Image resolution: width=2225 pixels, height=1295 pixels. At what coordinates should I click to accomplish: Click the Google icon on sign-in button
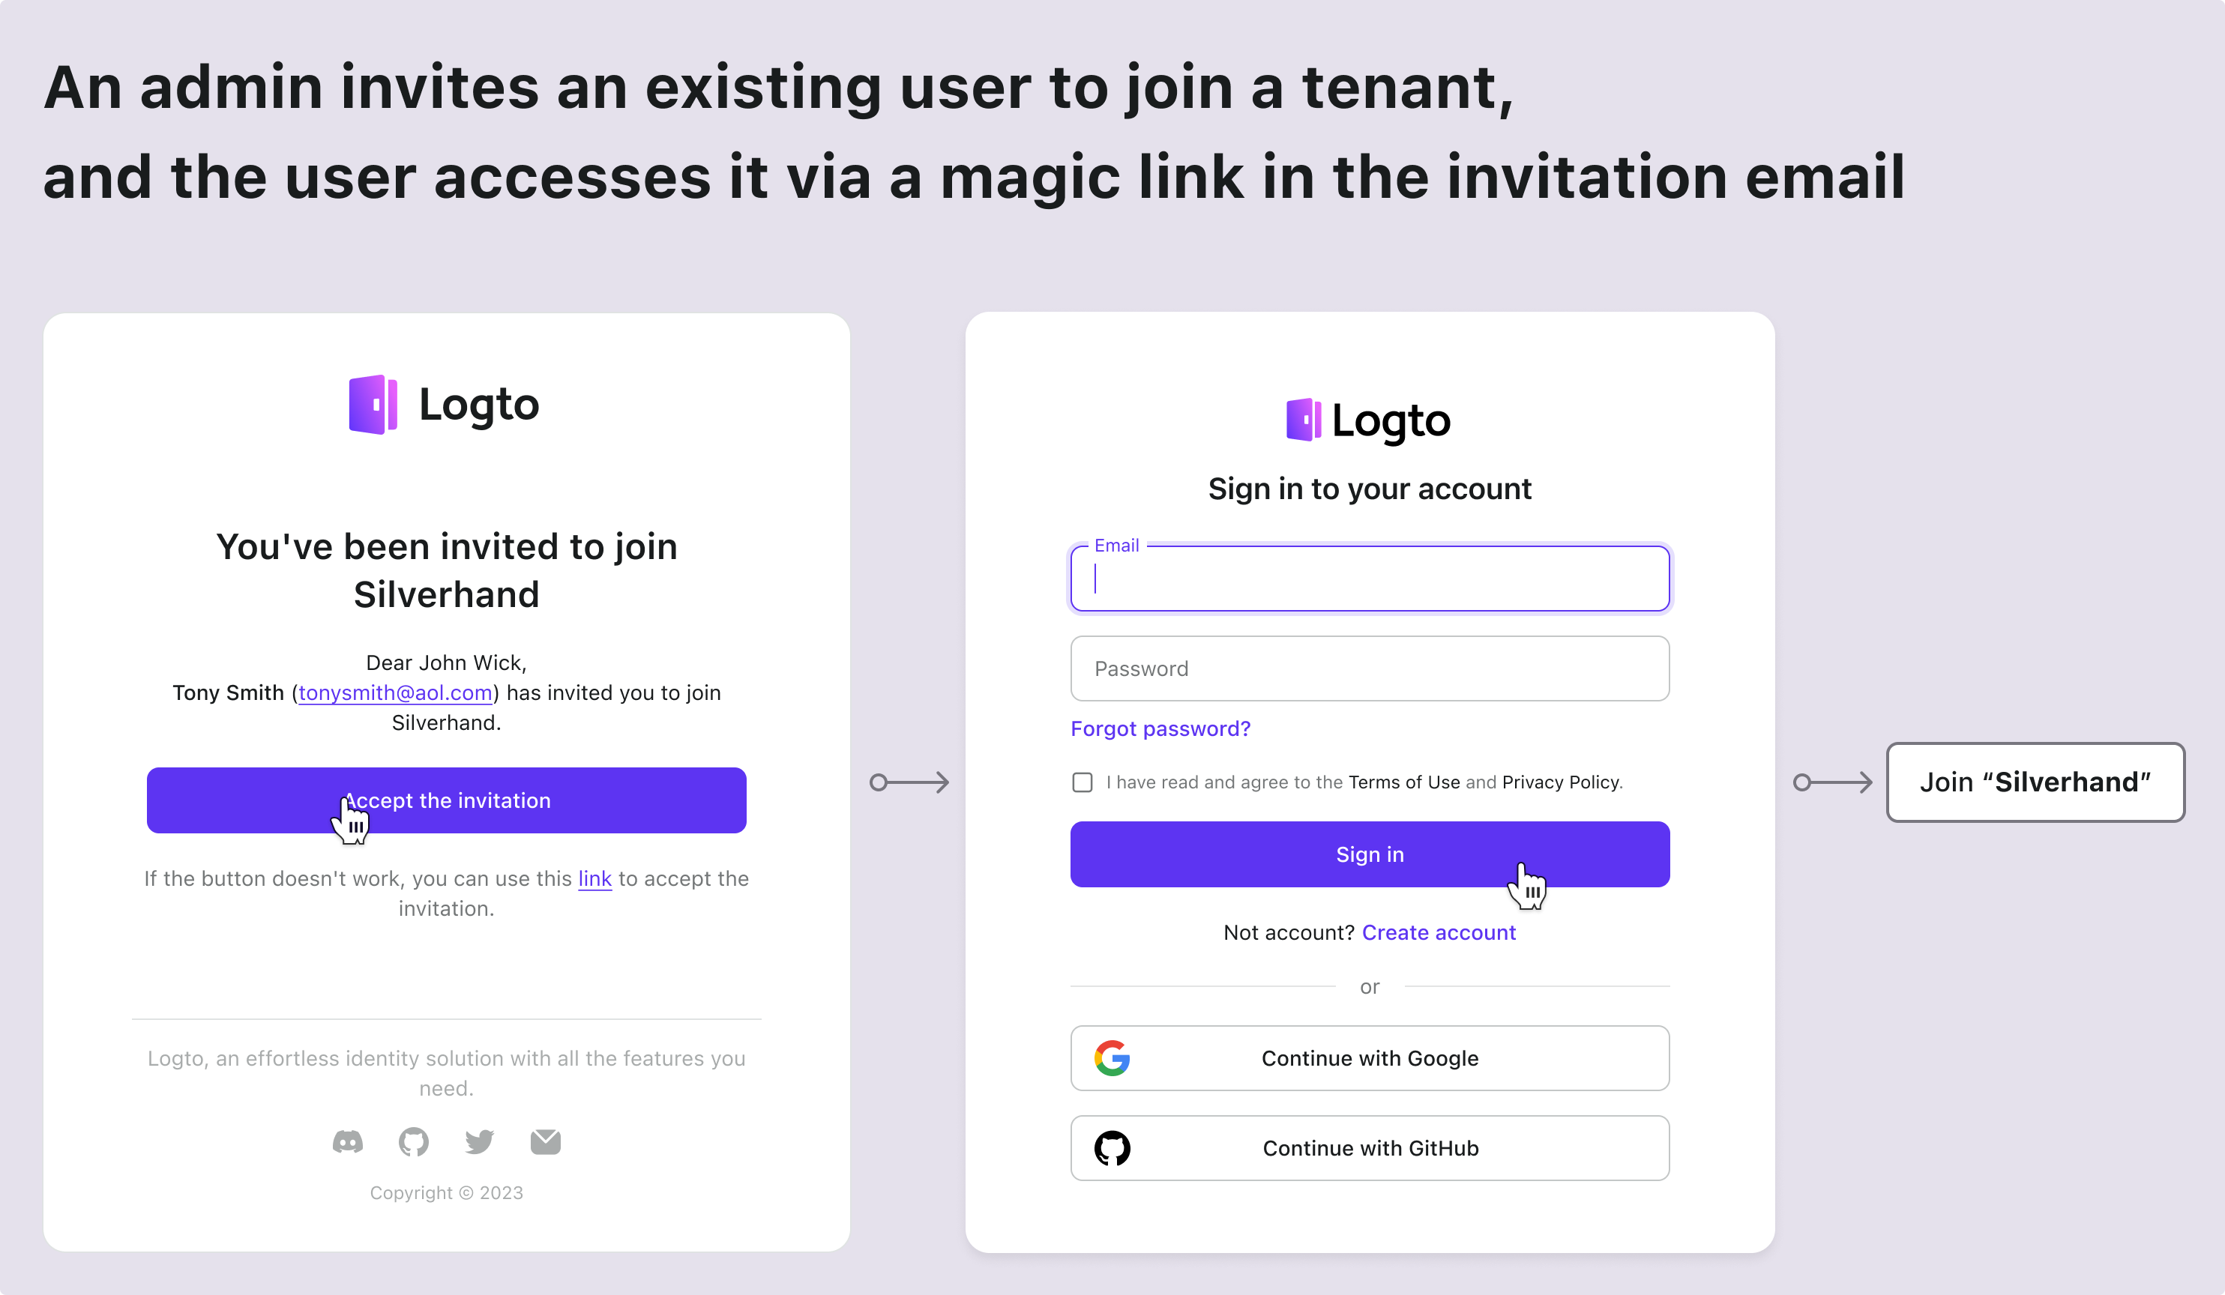click(x=1113, y=1059)
